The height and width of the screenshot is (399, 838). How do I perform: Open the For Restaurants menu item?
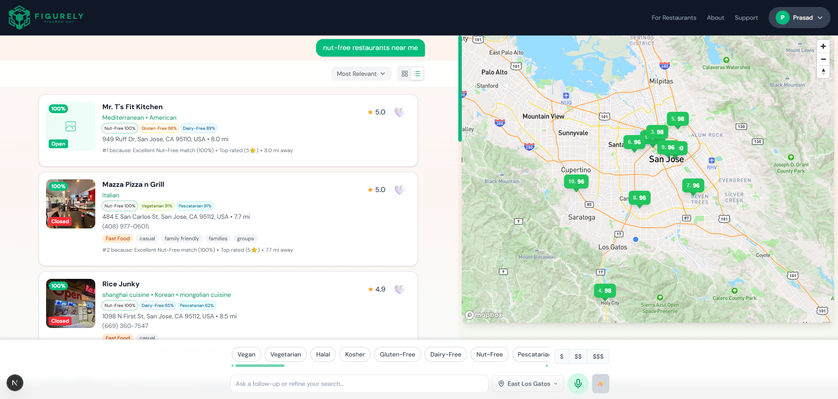tap(673, 18)
